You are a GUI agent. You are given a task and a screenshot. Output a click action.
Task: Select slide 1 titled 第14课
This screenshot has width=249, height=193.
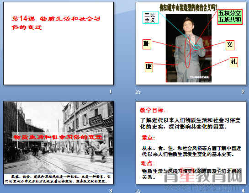point(58,43)
